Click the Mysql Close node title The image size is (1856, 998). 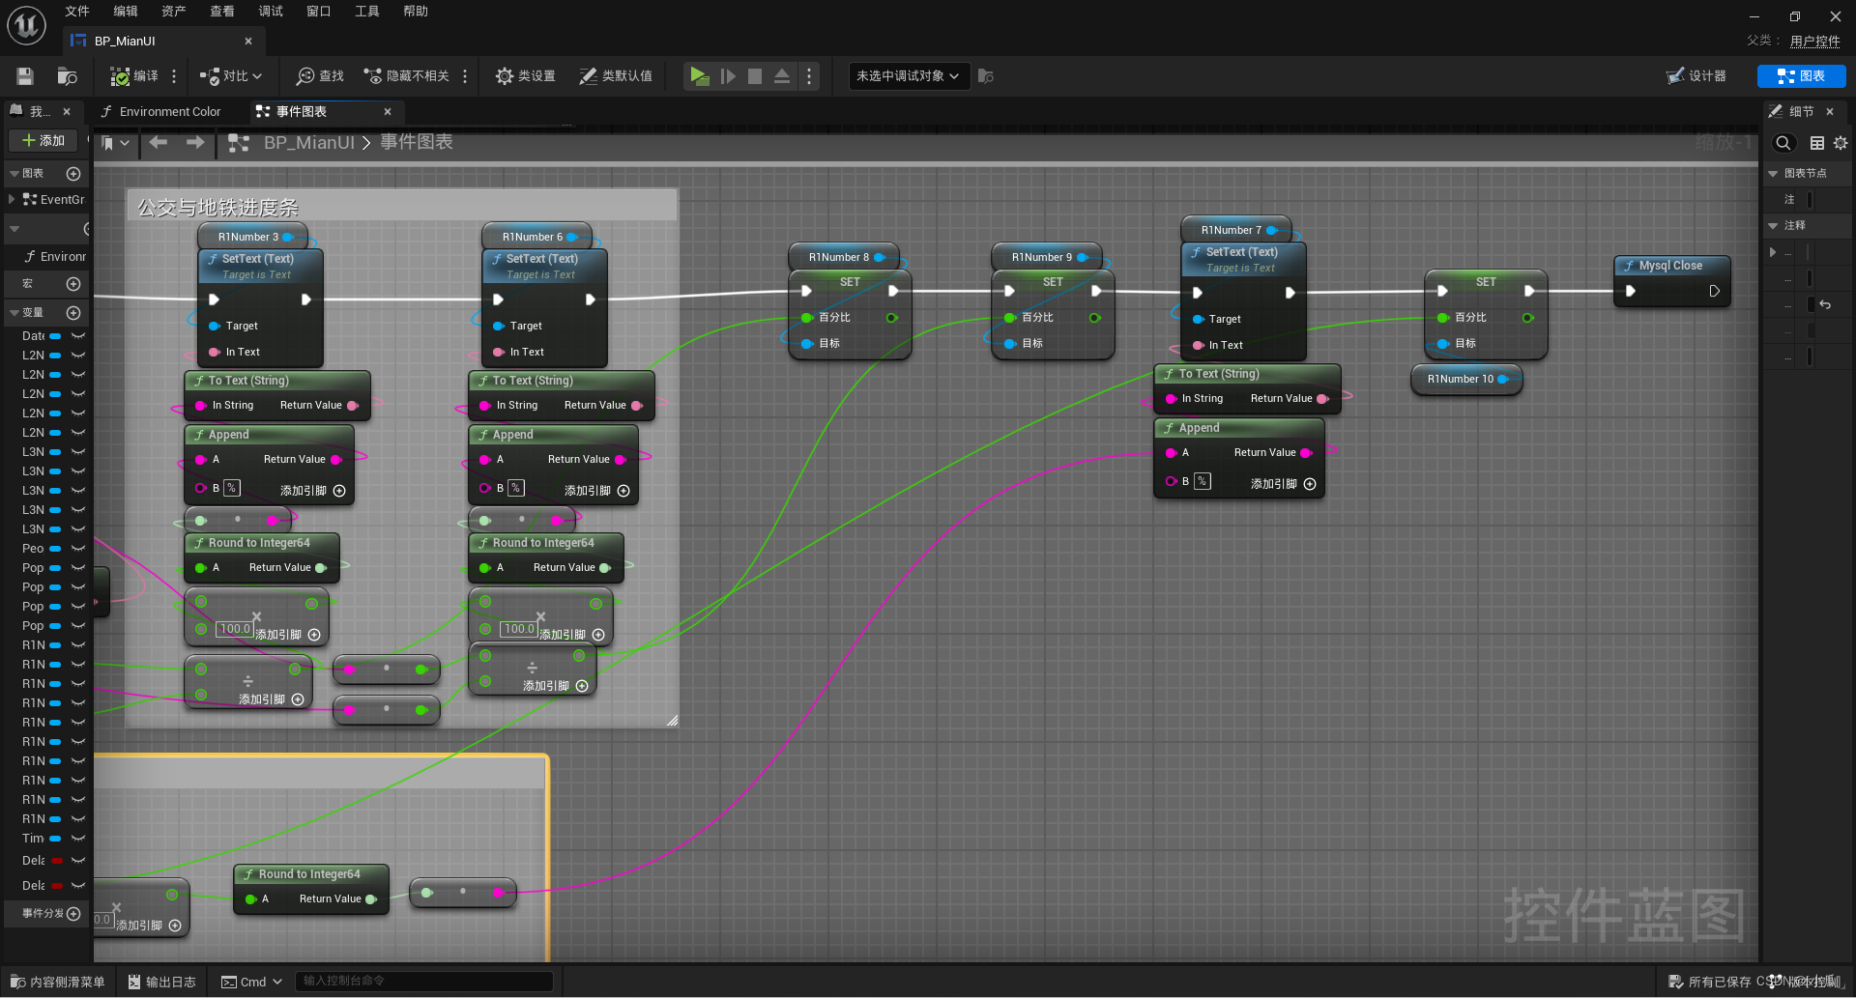[x=1670, y=266]
